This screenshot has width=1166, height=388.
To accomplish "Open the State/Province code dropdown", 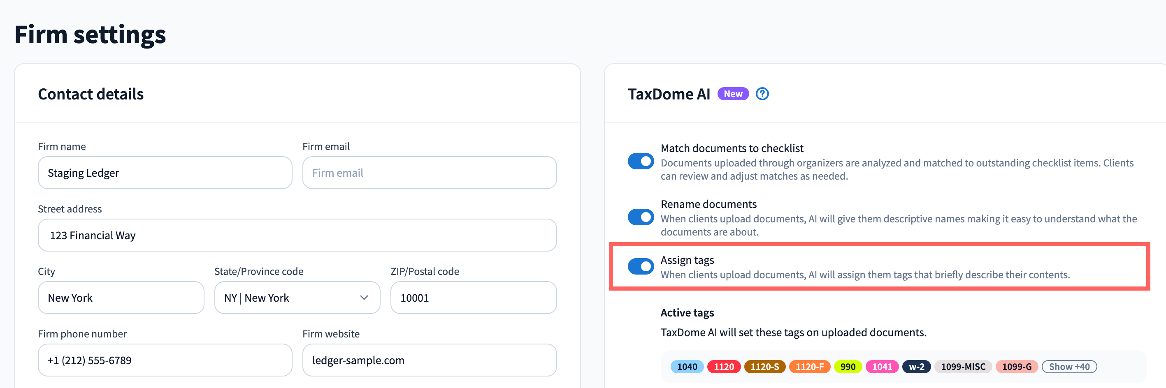I will (297, 298).
